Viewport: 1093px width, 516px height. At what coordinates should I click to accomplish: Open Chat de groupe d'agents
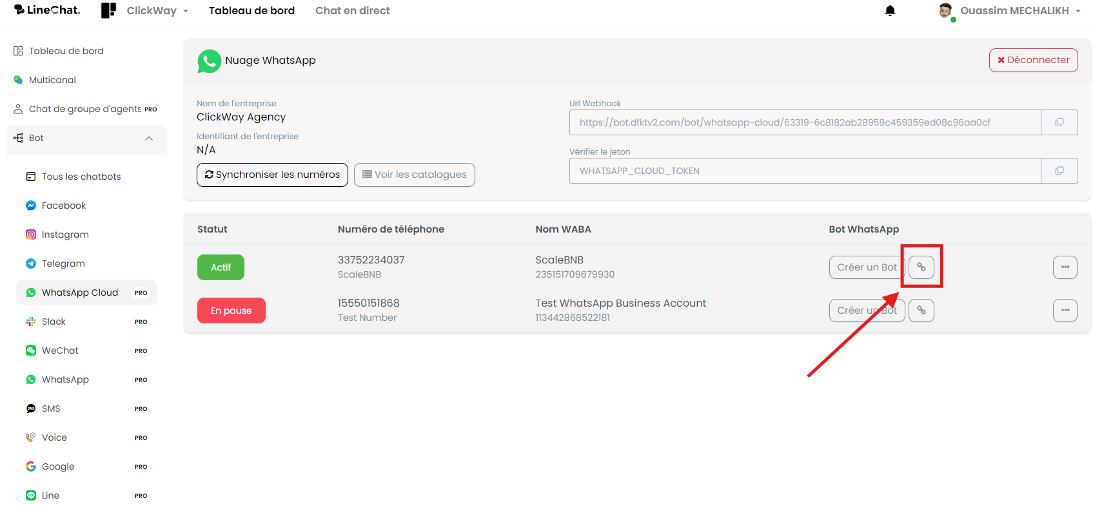85,109
